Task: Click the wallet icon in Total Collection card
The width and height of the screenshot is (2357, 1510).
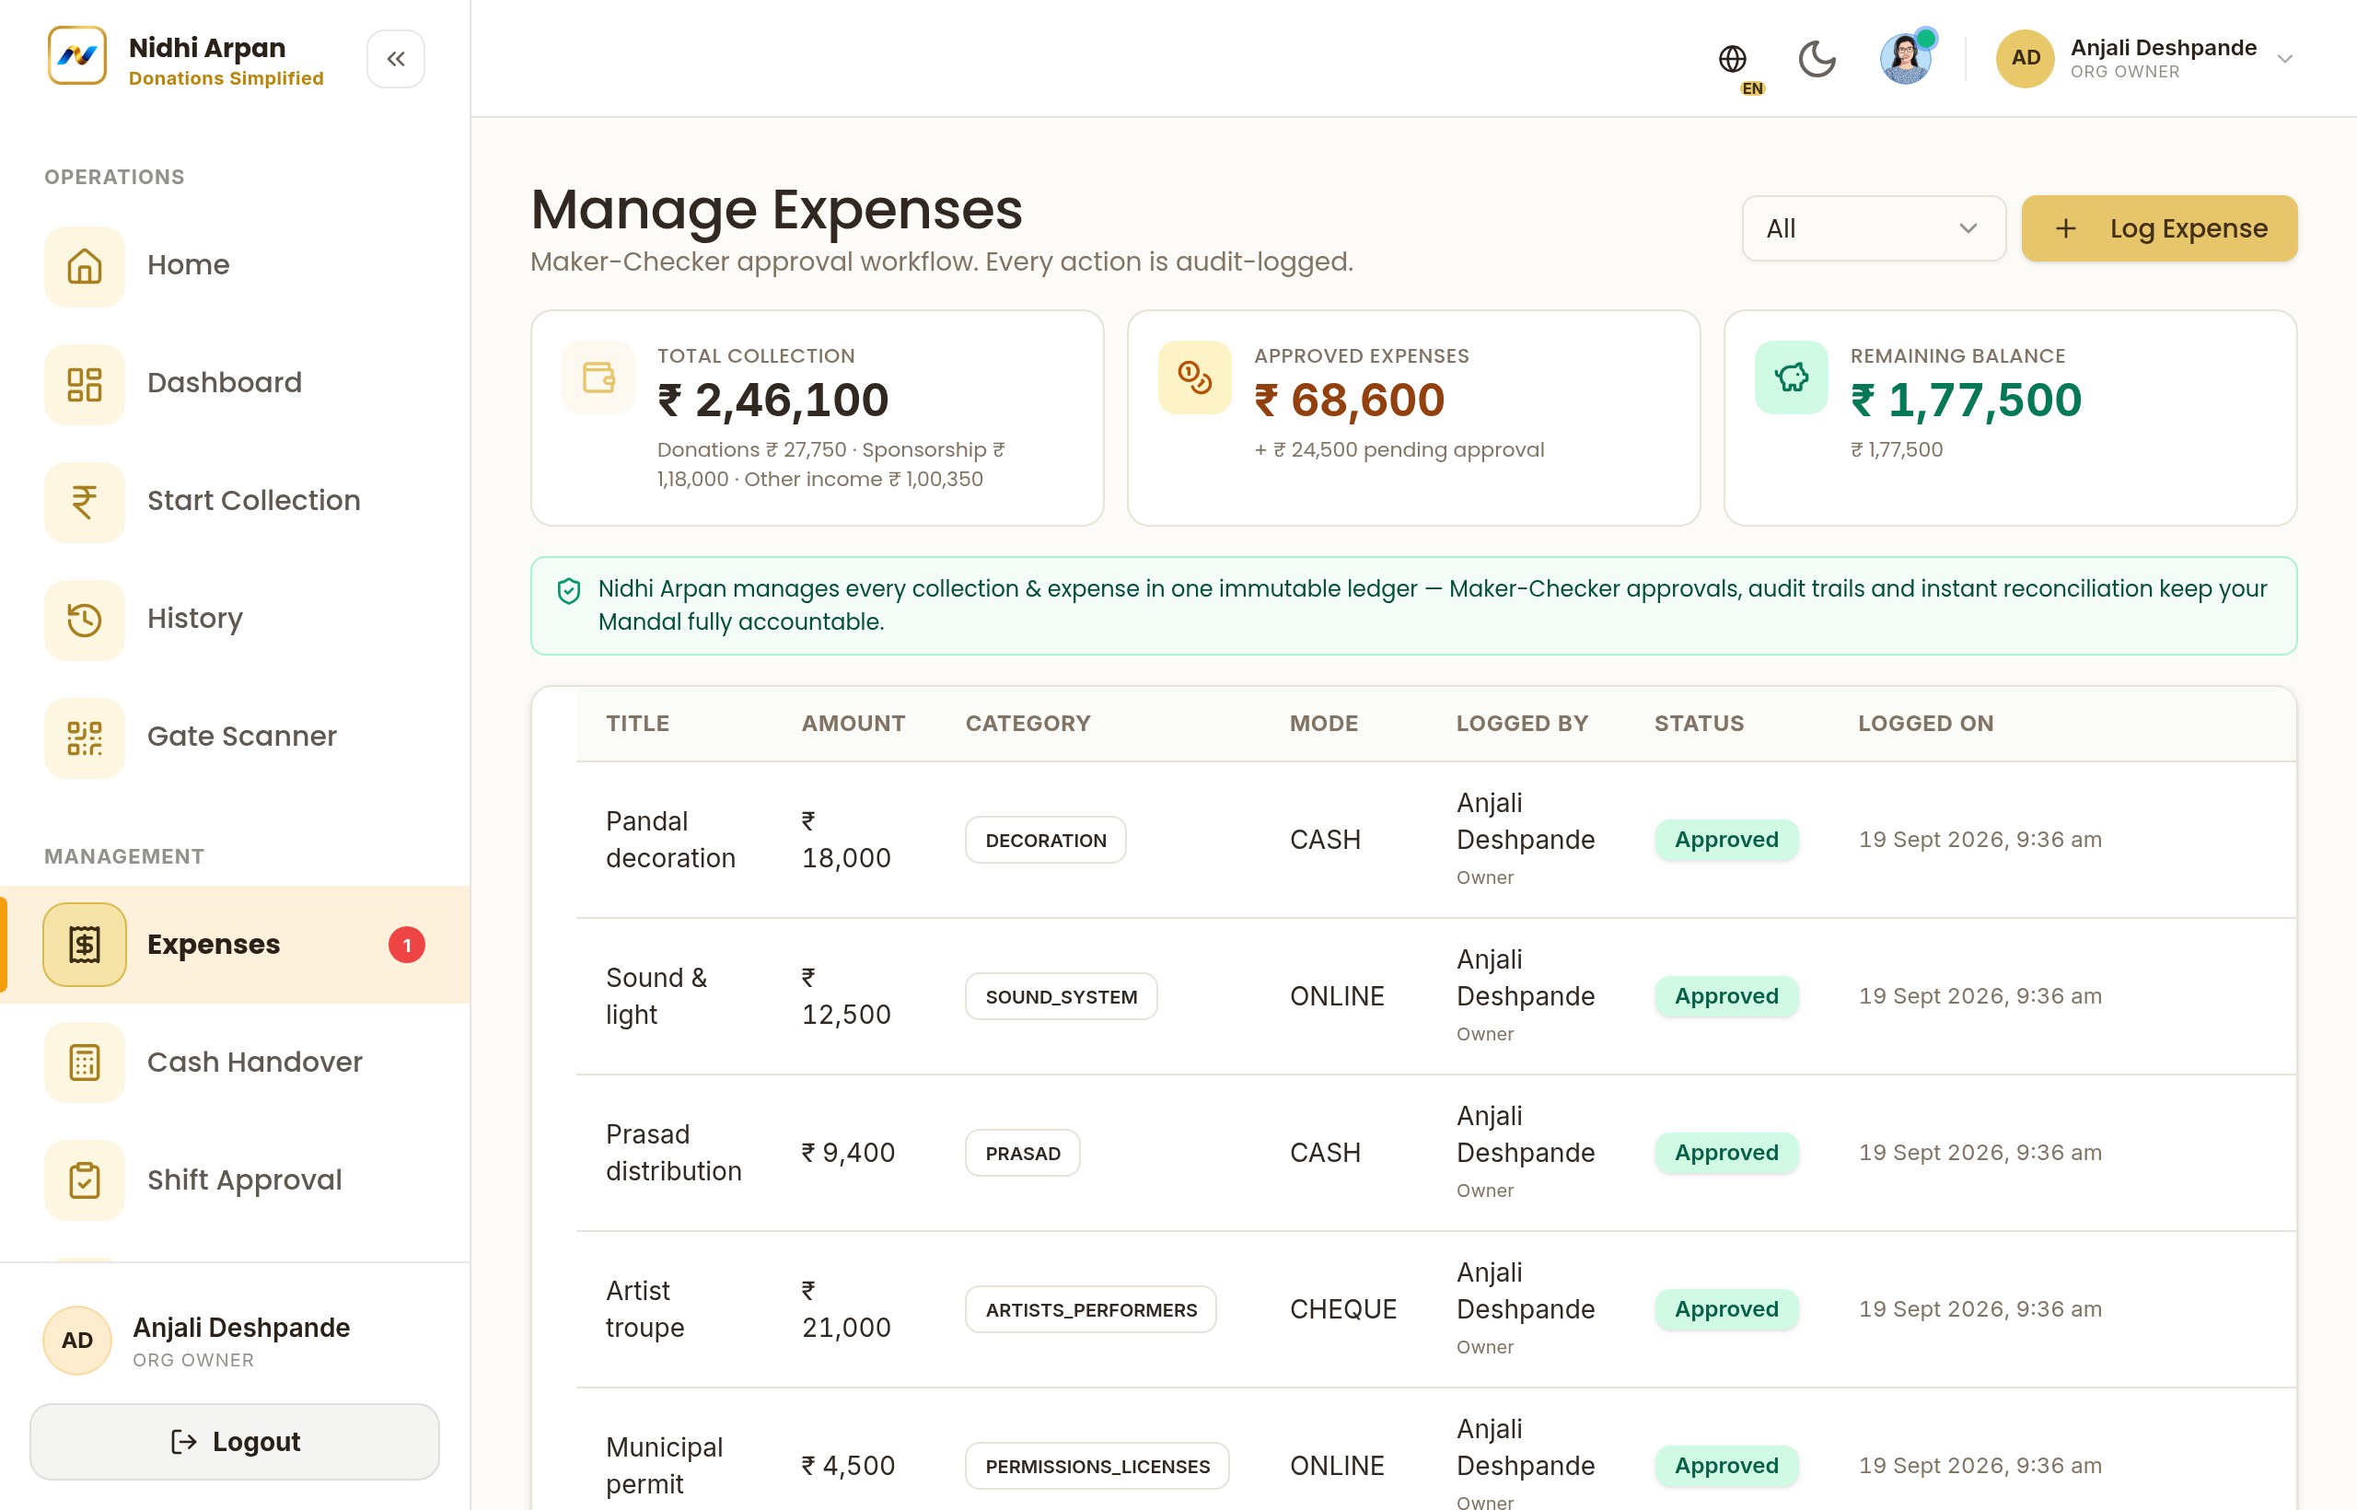Action: click(x=599, y=377)
